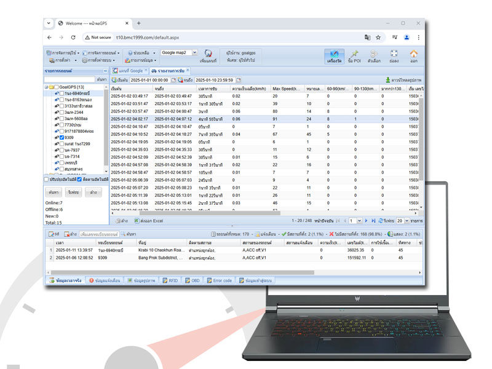Screen dimensions: 492x369
Task: Tick the GoalGPS [13] group checkbox
Action: 57,87
